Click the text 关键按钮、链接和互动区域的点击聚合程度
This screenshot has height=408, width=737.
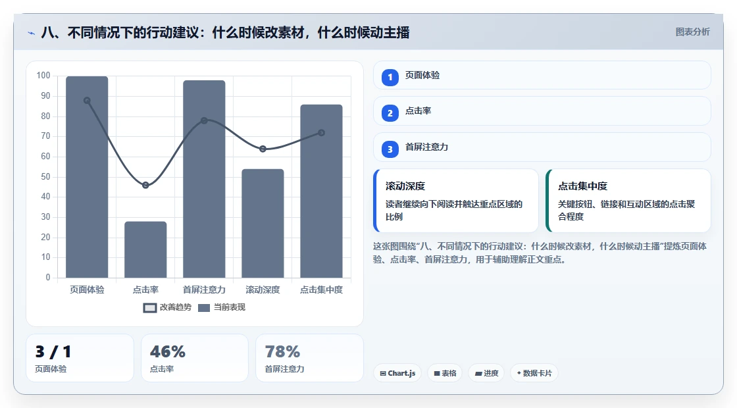click(626, 210)
